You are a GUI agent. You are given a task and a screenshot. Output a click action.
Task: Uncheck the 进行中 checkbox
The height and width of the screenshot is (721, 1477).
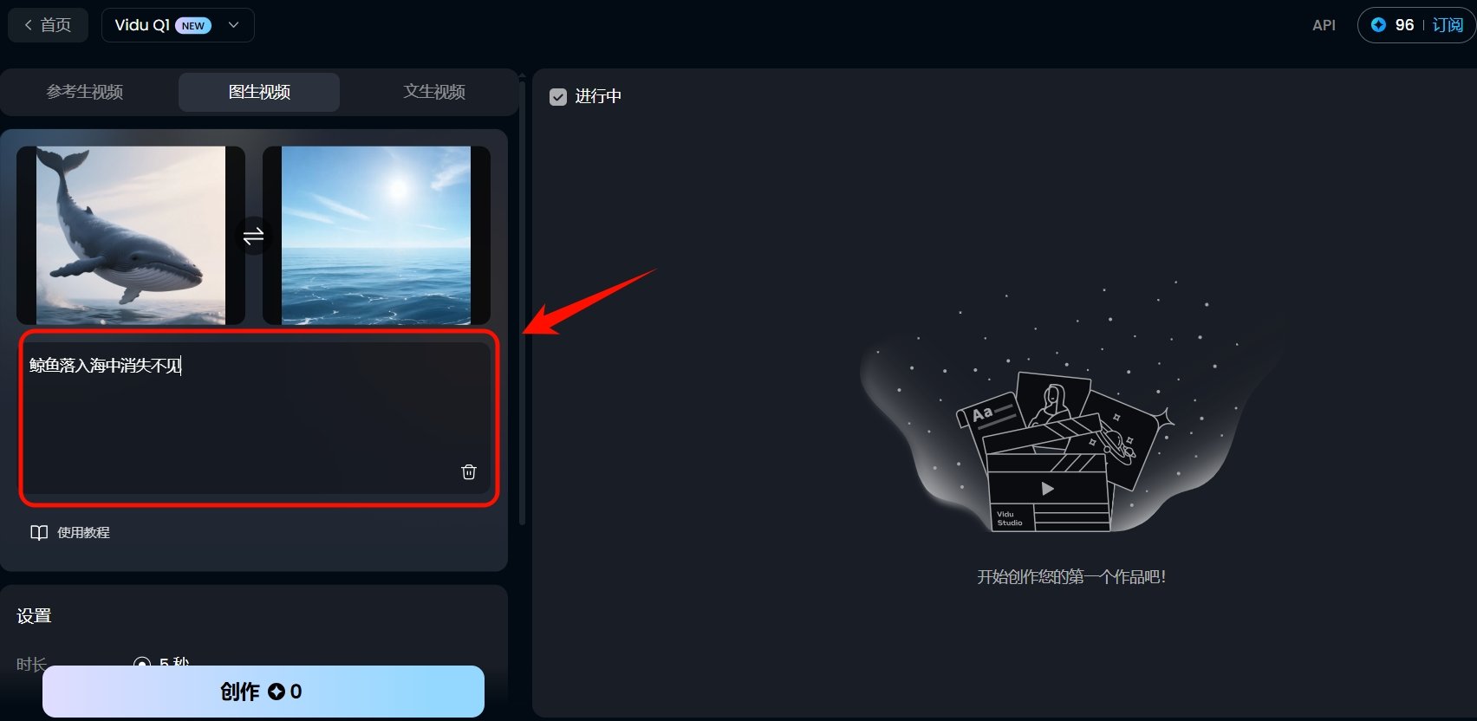click(x=558, y=96)
